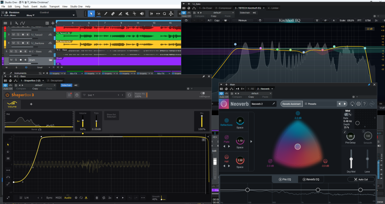This screenshot has height=204, width=385.
Task: Mute the 나_Tenor2 track
Action: 14,35
